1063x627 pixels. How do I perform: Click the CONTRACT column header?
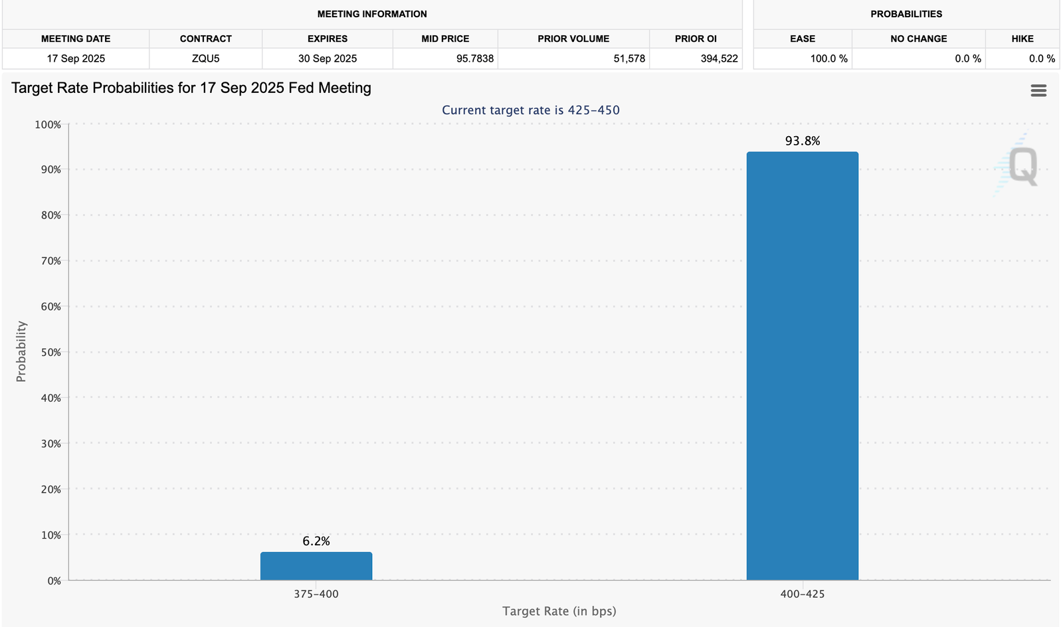click(x=205, y=39)
